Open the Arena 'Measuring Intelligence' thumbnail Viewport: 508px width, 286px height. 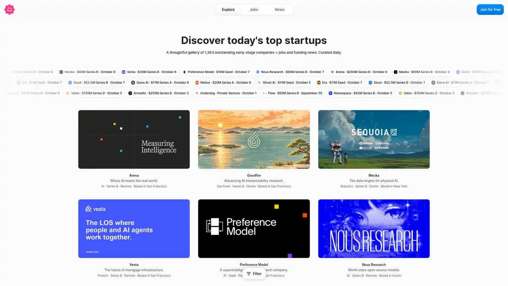click(x=134, y=139)
